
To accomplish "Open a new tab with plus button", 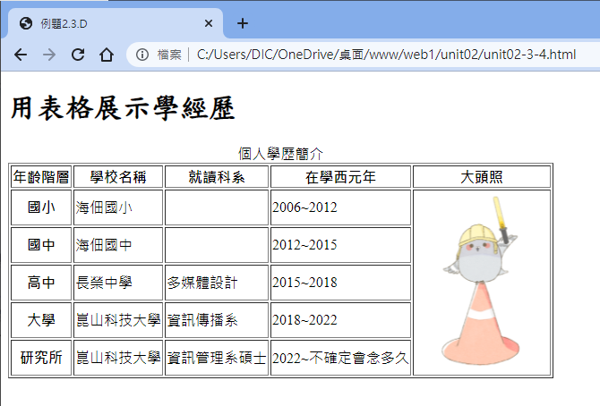I will point(243,23).
